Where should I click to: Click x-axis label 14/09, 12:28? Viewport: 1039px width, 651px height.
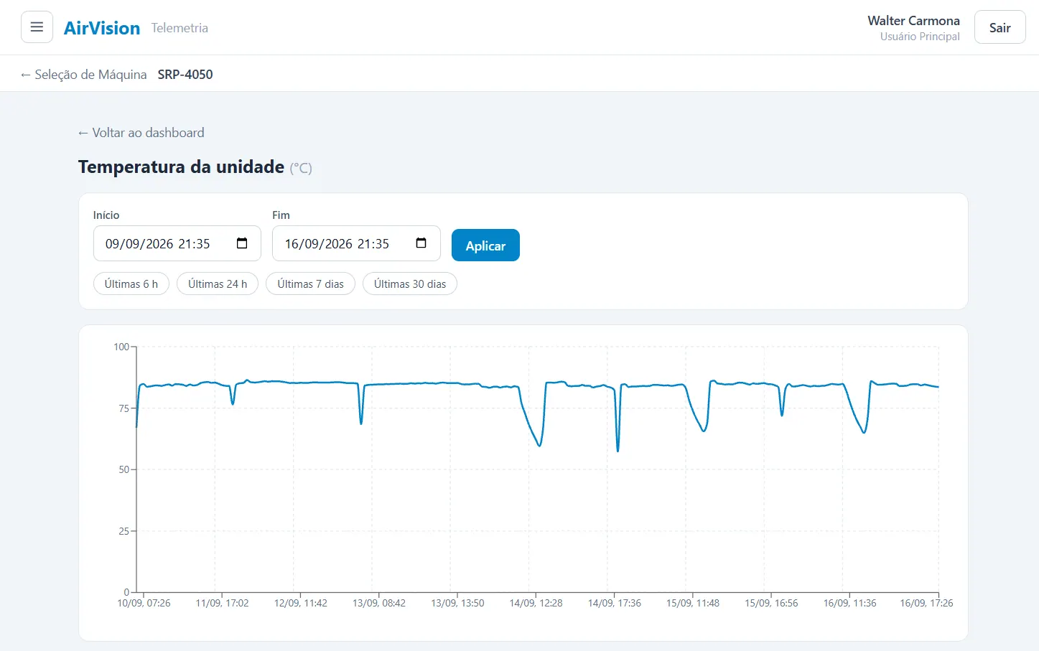536,604
